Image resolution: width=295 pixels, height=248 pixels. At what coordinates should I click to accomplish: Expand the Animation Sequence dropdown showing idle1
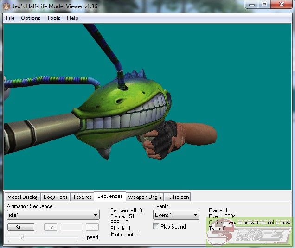pos(53,215)
